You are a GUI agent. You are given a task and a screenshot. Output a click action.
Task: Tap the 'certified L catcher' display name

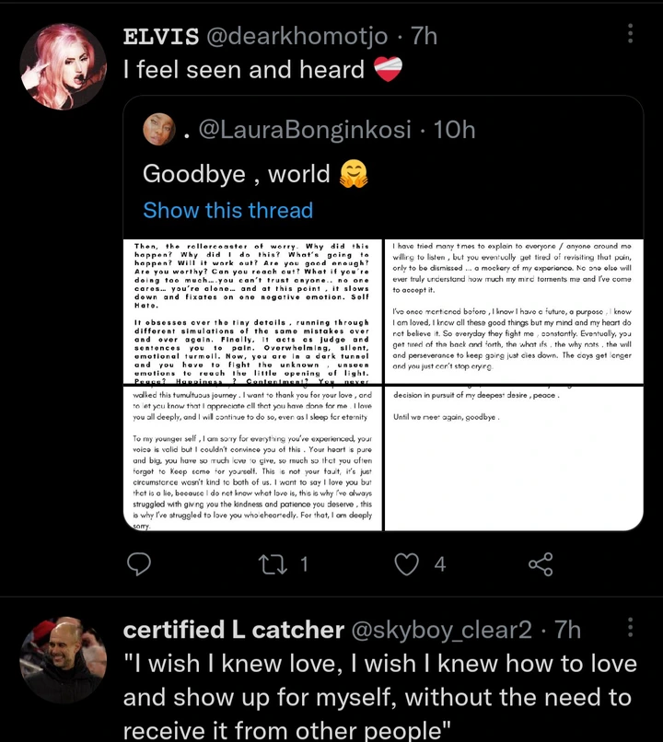click(x=233, y=630)
